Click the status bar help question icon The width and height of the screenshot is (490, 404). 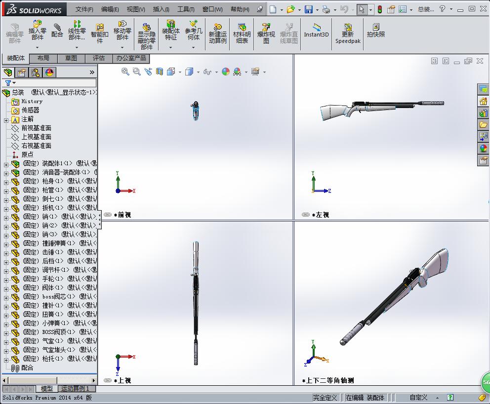click(x=450, y=398)
